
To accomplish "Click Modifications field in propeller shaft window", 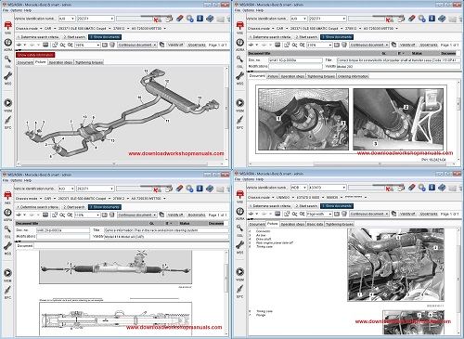I will click(x=295, y=66).
